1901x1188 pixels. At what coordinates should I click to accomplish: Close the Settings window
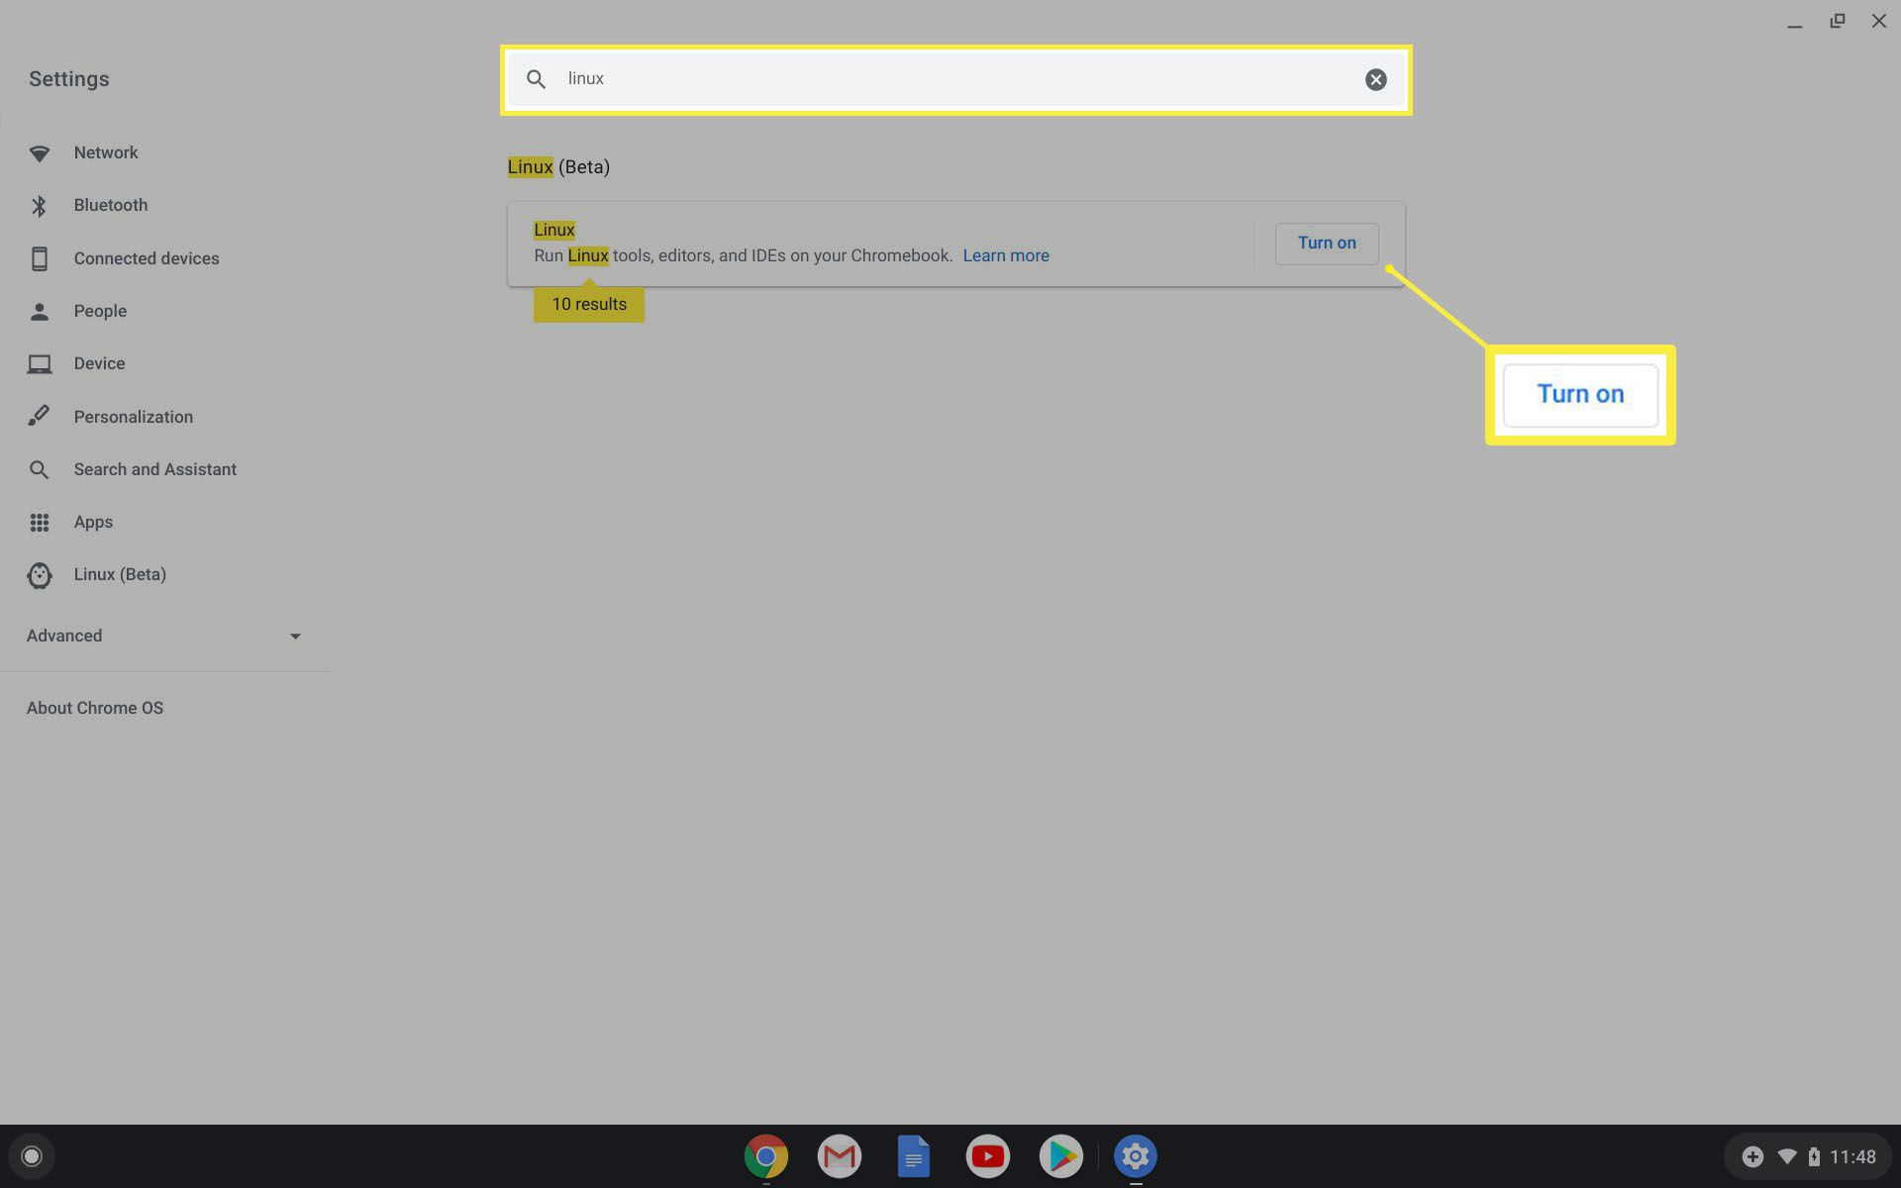[1878, 21]
